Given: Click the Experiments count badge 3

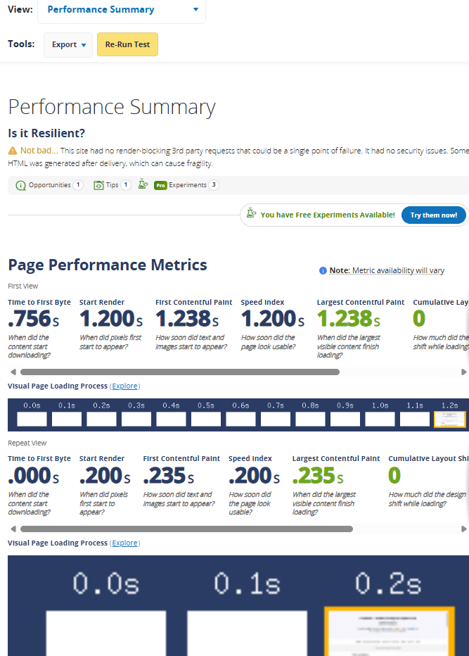Looking at the screenshot, I should 214,184.
